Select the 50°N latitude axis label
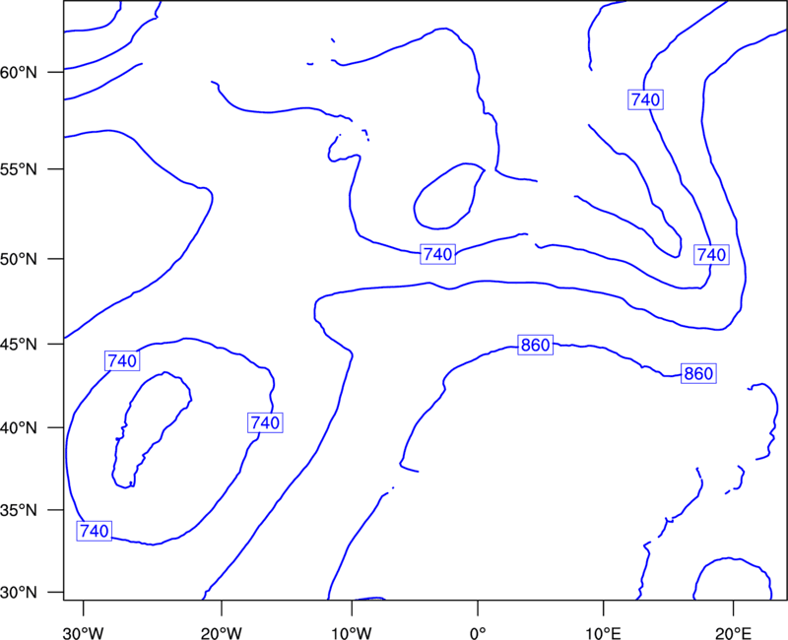This screenshot has height=640, width=788. pos(19,259)
